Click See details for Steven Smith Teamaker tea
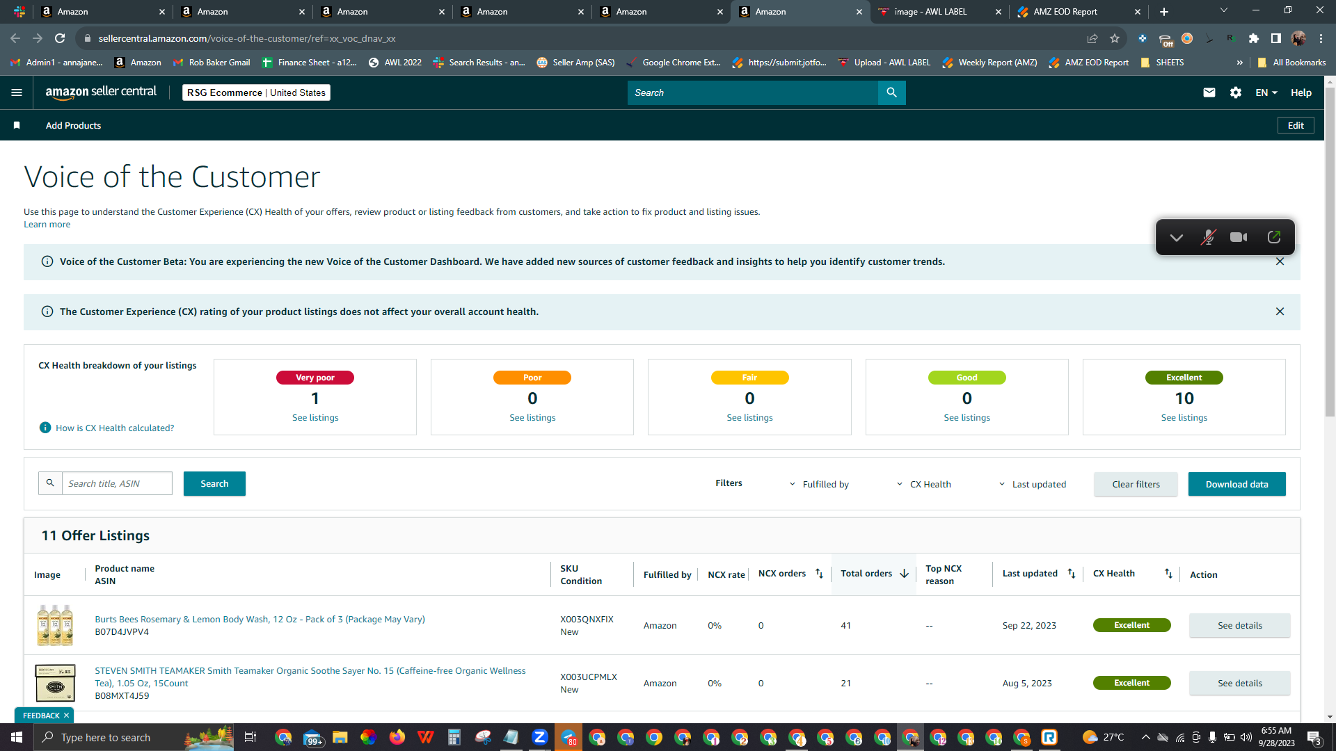Viewport: 1336px width, 751px height. tap(1239, 683)
